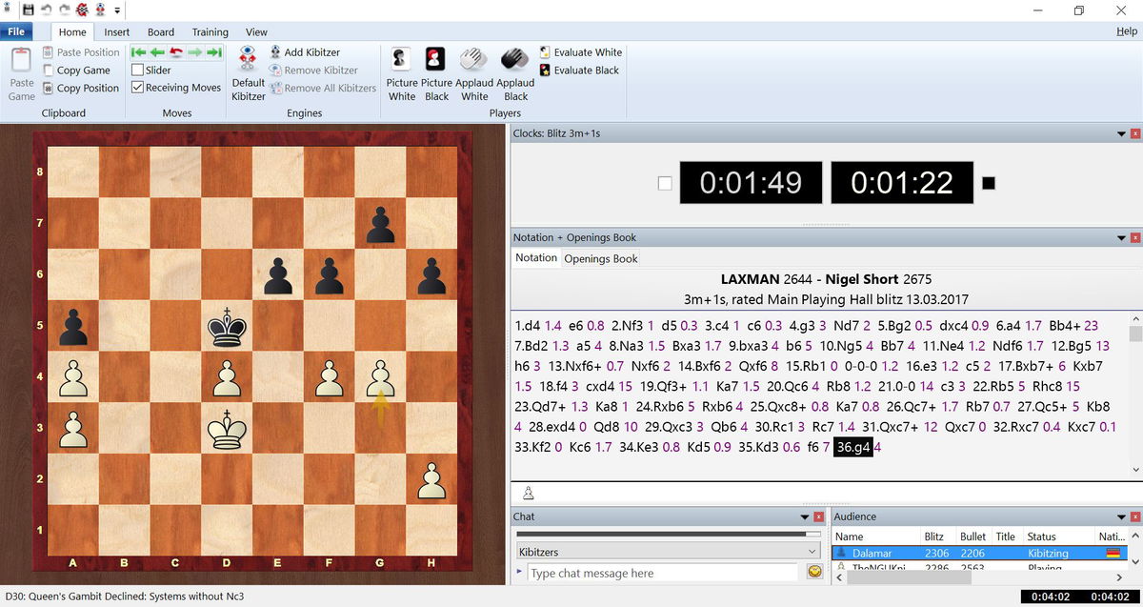Open the emoji smiley picker in chat

point(815,572)
